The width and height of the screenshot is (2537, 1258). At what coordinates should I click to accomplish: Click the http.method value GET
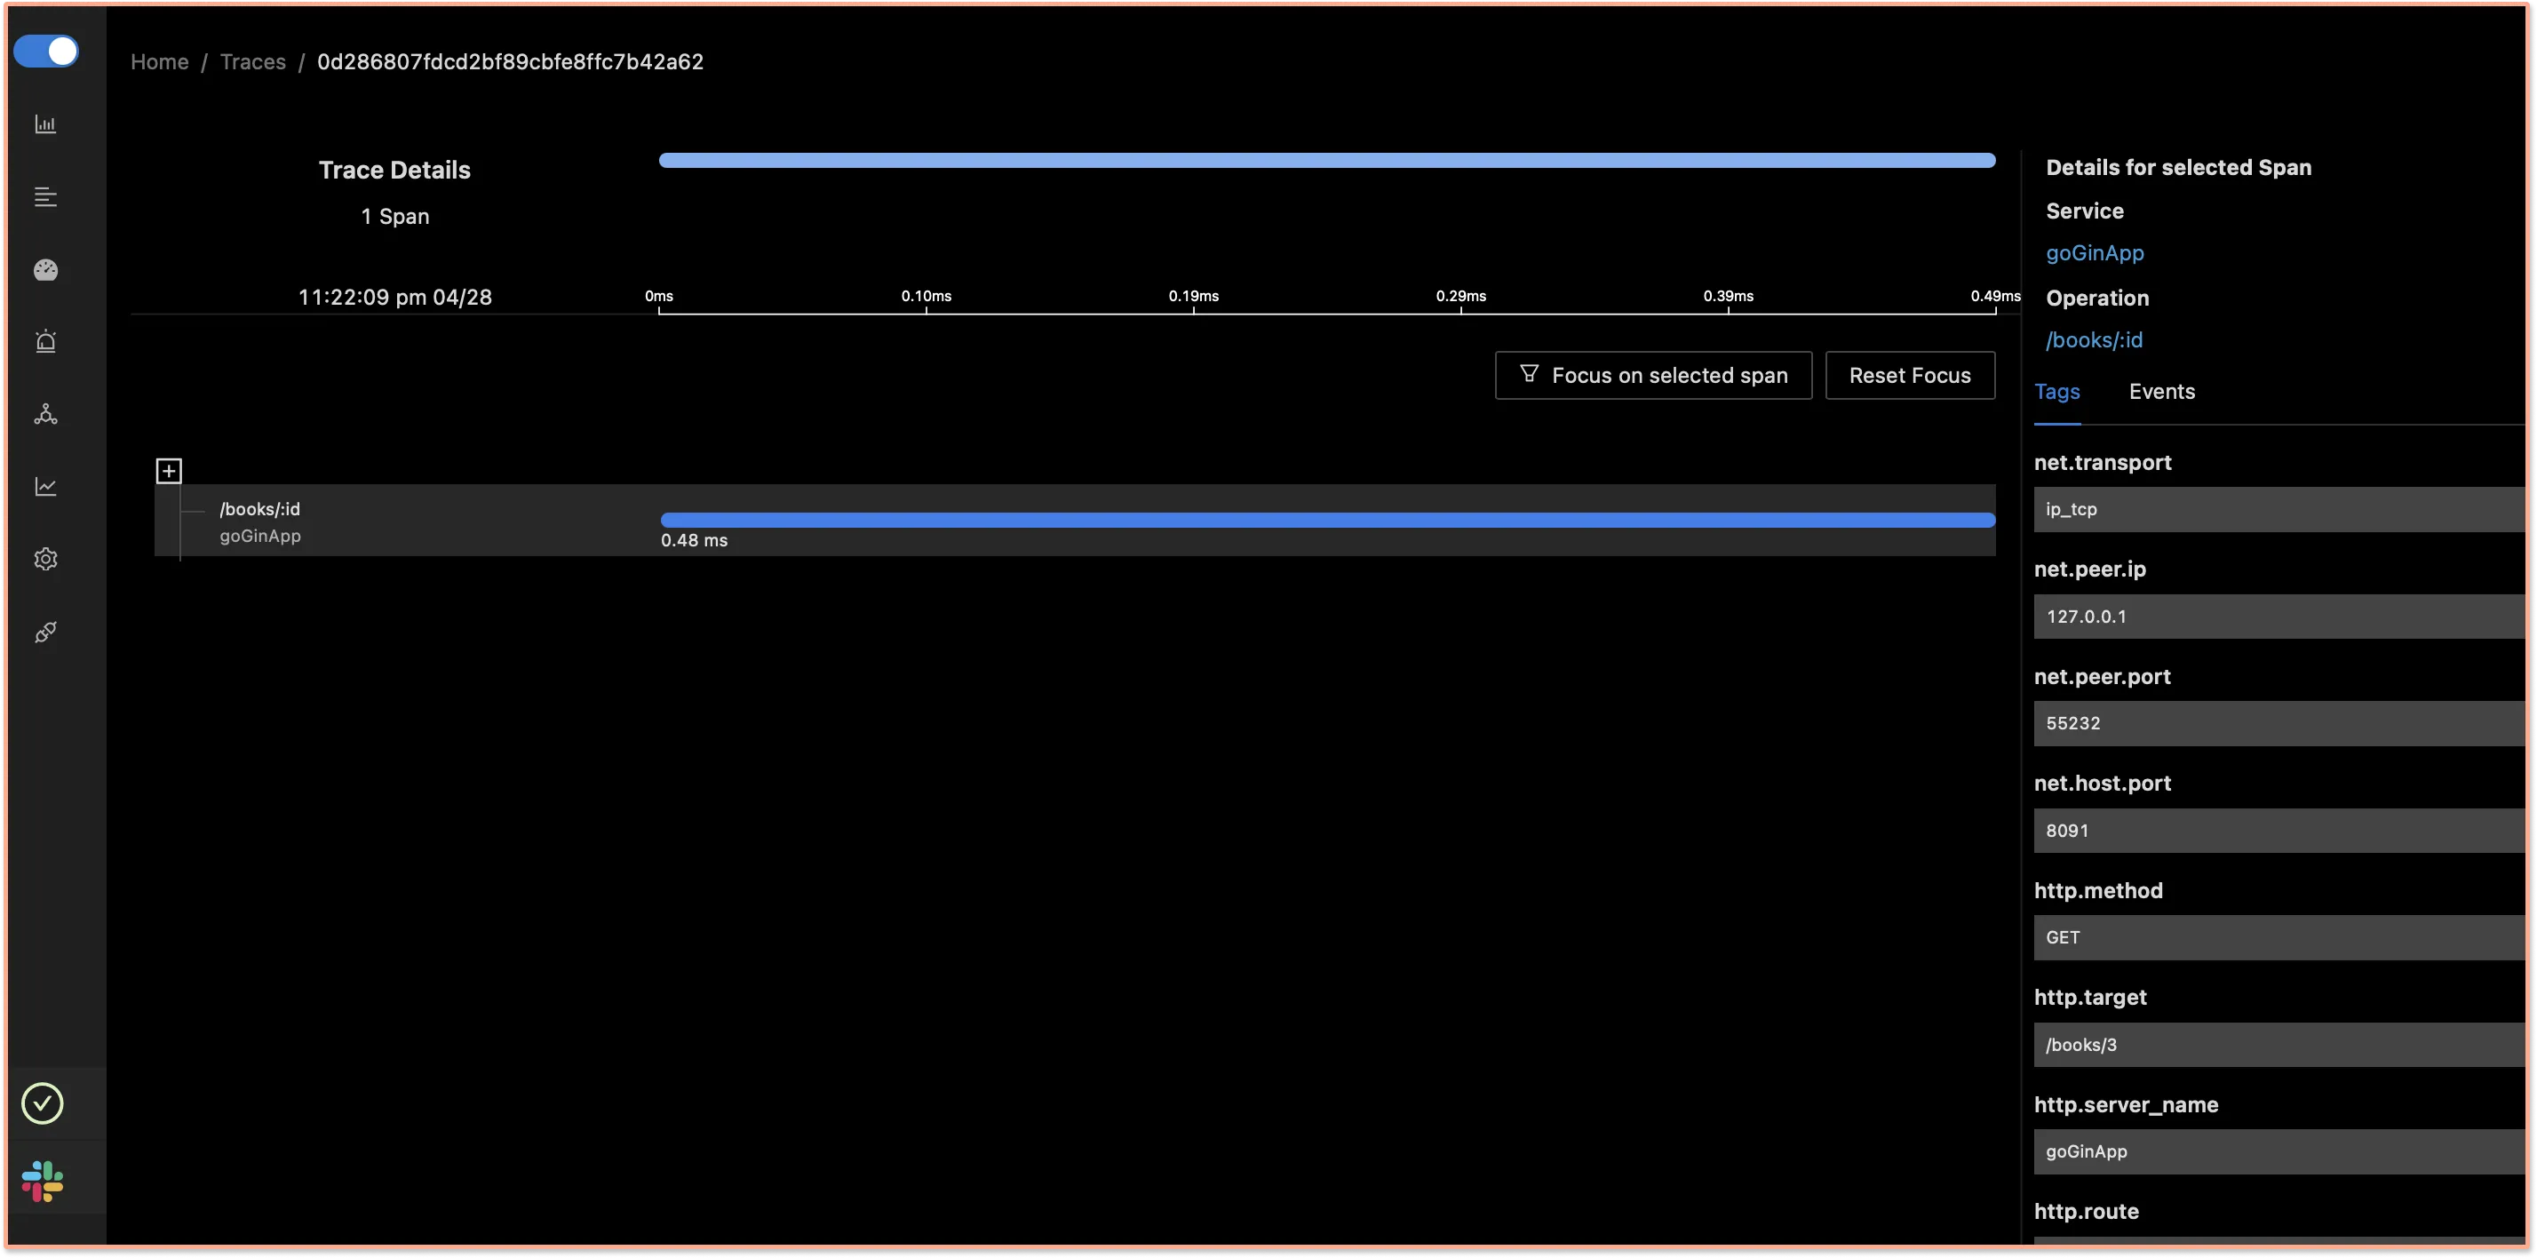tap(2279, 938)
